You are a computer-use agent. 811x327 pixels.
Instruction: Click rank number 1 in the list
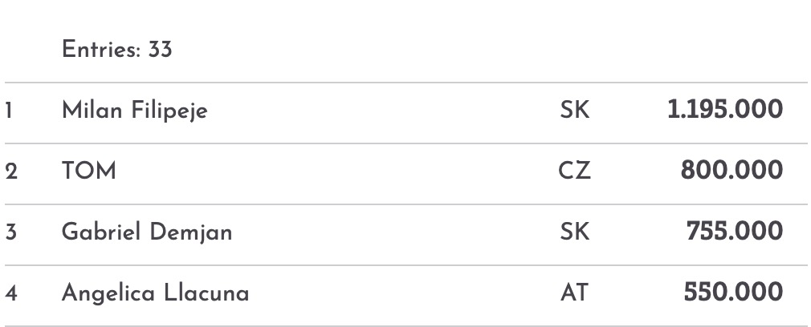point(9,111)
